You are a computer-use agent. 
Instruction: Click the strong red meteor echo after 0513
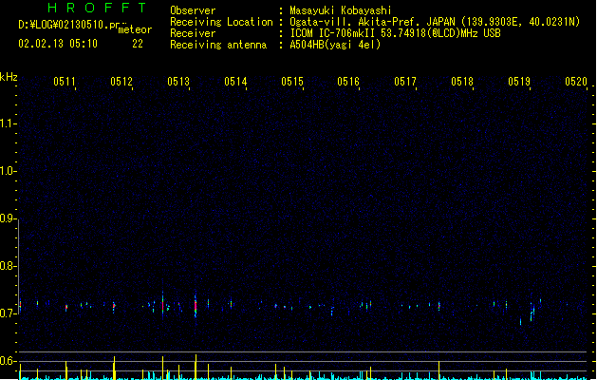[196, 306]
